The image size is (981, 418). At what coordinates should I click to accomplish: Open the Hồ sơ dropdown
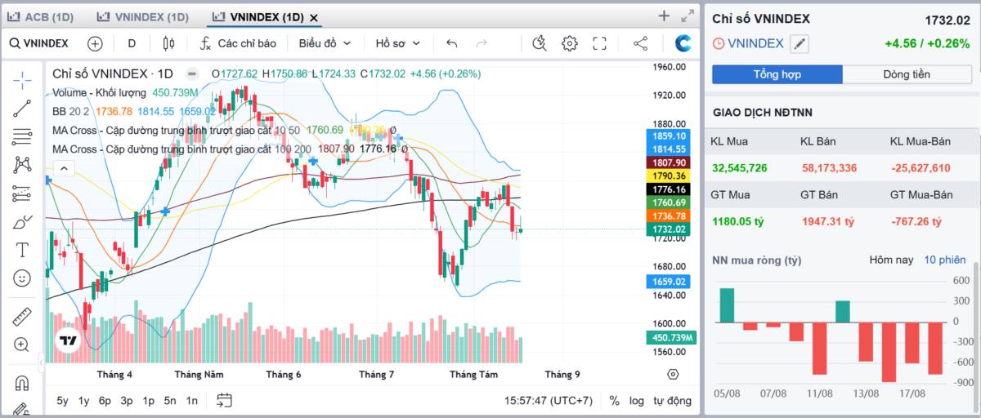398,43
